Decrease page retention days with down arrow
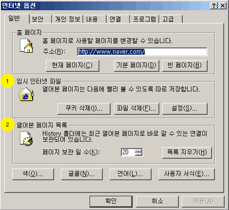 click(x=139, y=154)
